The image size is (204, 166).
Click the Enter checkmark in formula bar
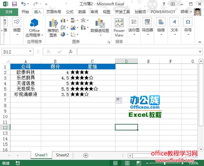tap(60, 52)
